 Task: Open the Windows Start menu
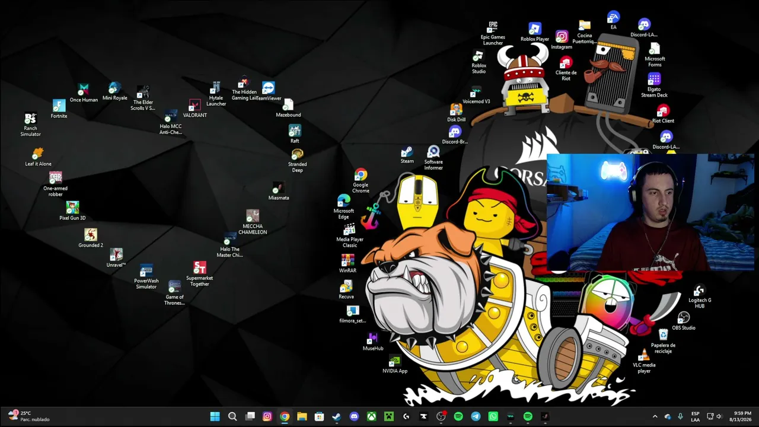pos(215,416)
